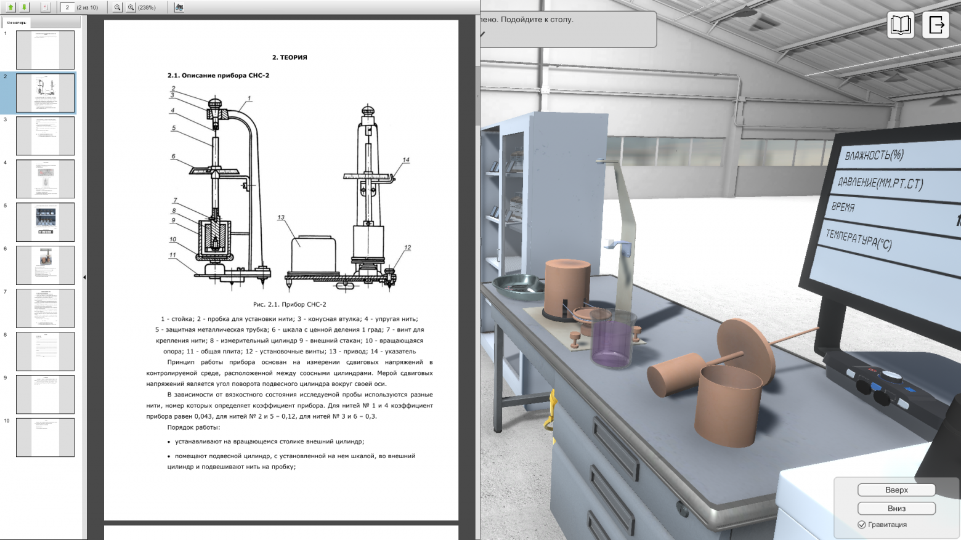
Task: Zoom in on the PDF document
Action: click(x=131, y=7)
